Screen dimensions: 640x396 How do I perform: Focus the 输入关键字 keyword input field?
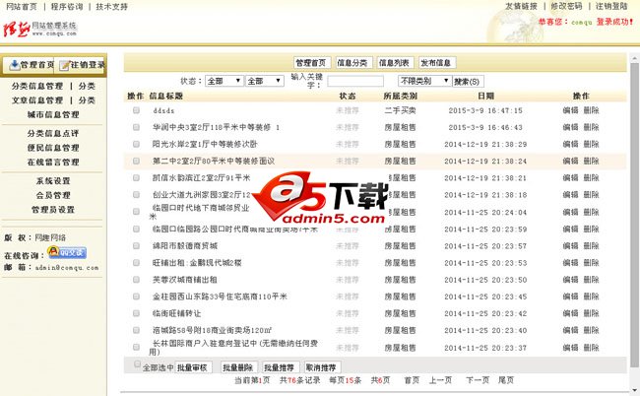click(x=355, y=81)
